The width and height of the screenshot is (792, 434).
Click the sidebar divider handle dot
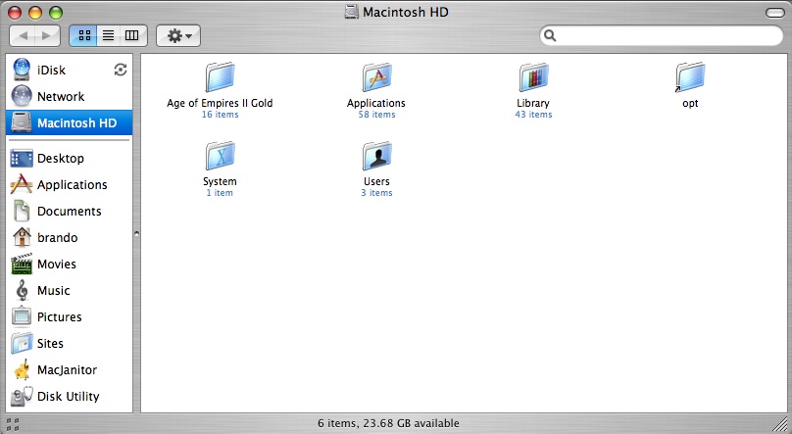(136, 233)
